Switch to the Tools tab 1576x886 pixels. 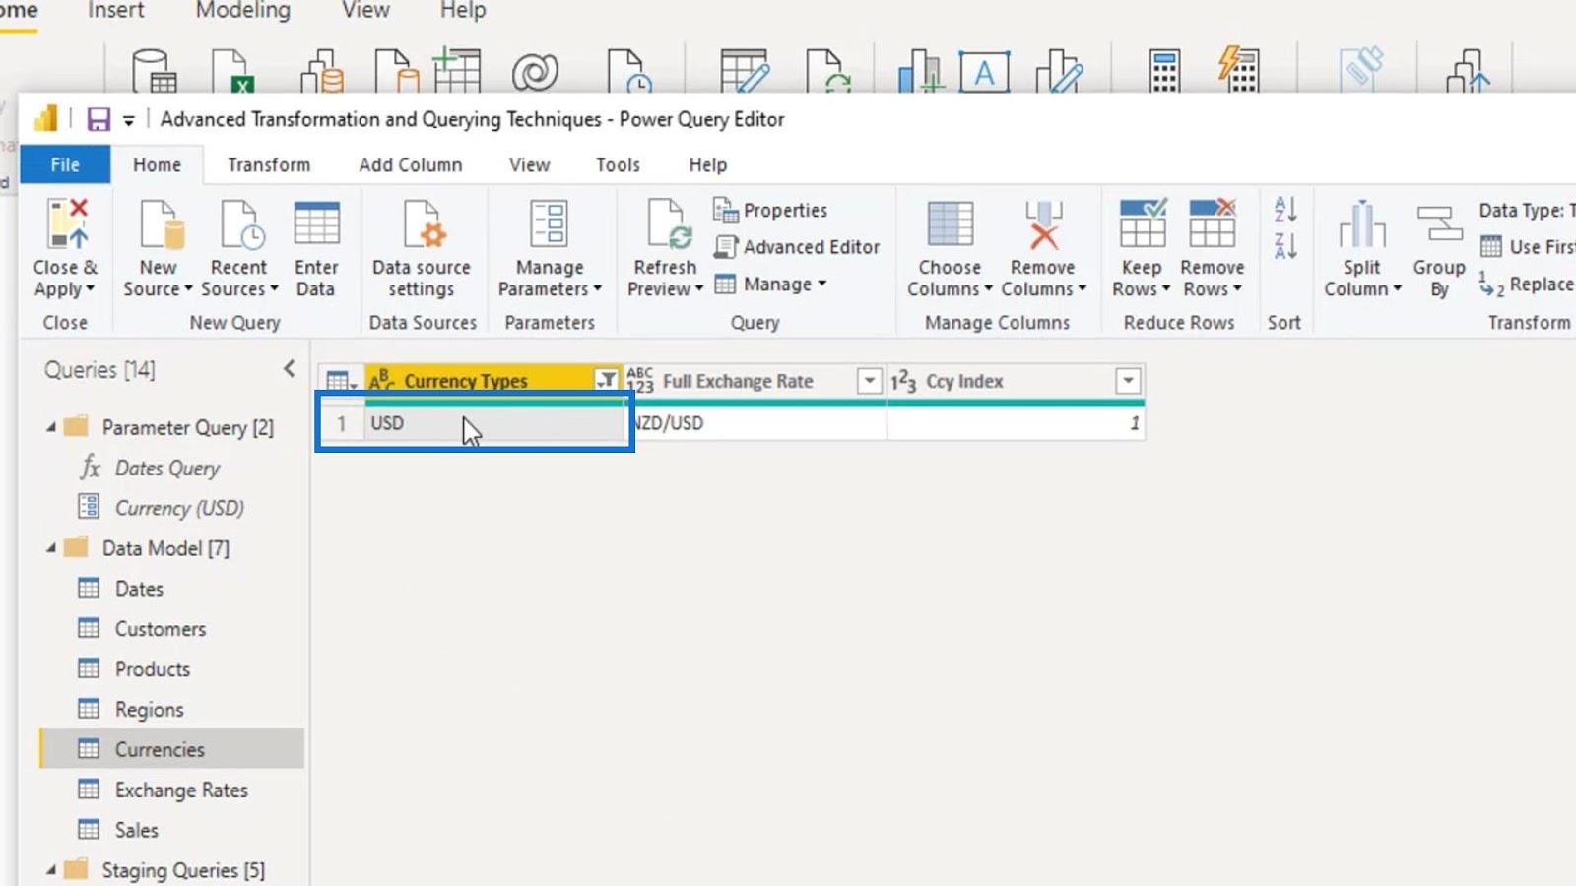coord(618,164)
